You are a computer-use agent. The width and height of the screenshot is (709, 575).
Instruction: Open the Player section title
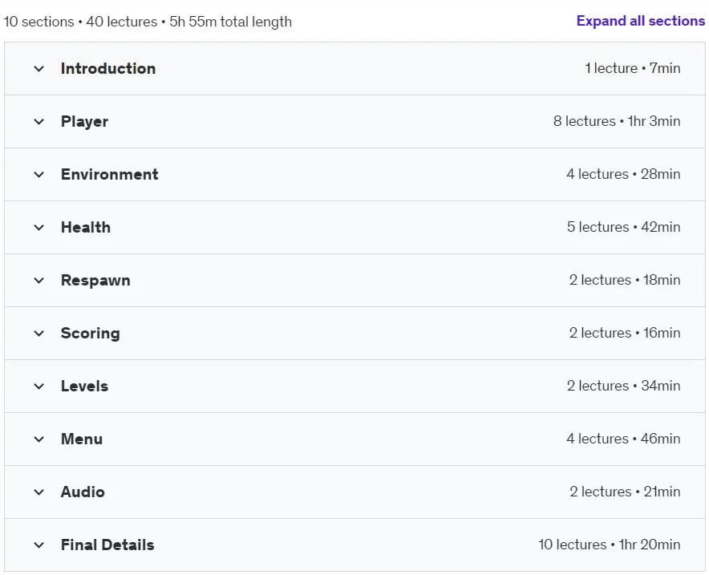click(x=84, y=122)
